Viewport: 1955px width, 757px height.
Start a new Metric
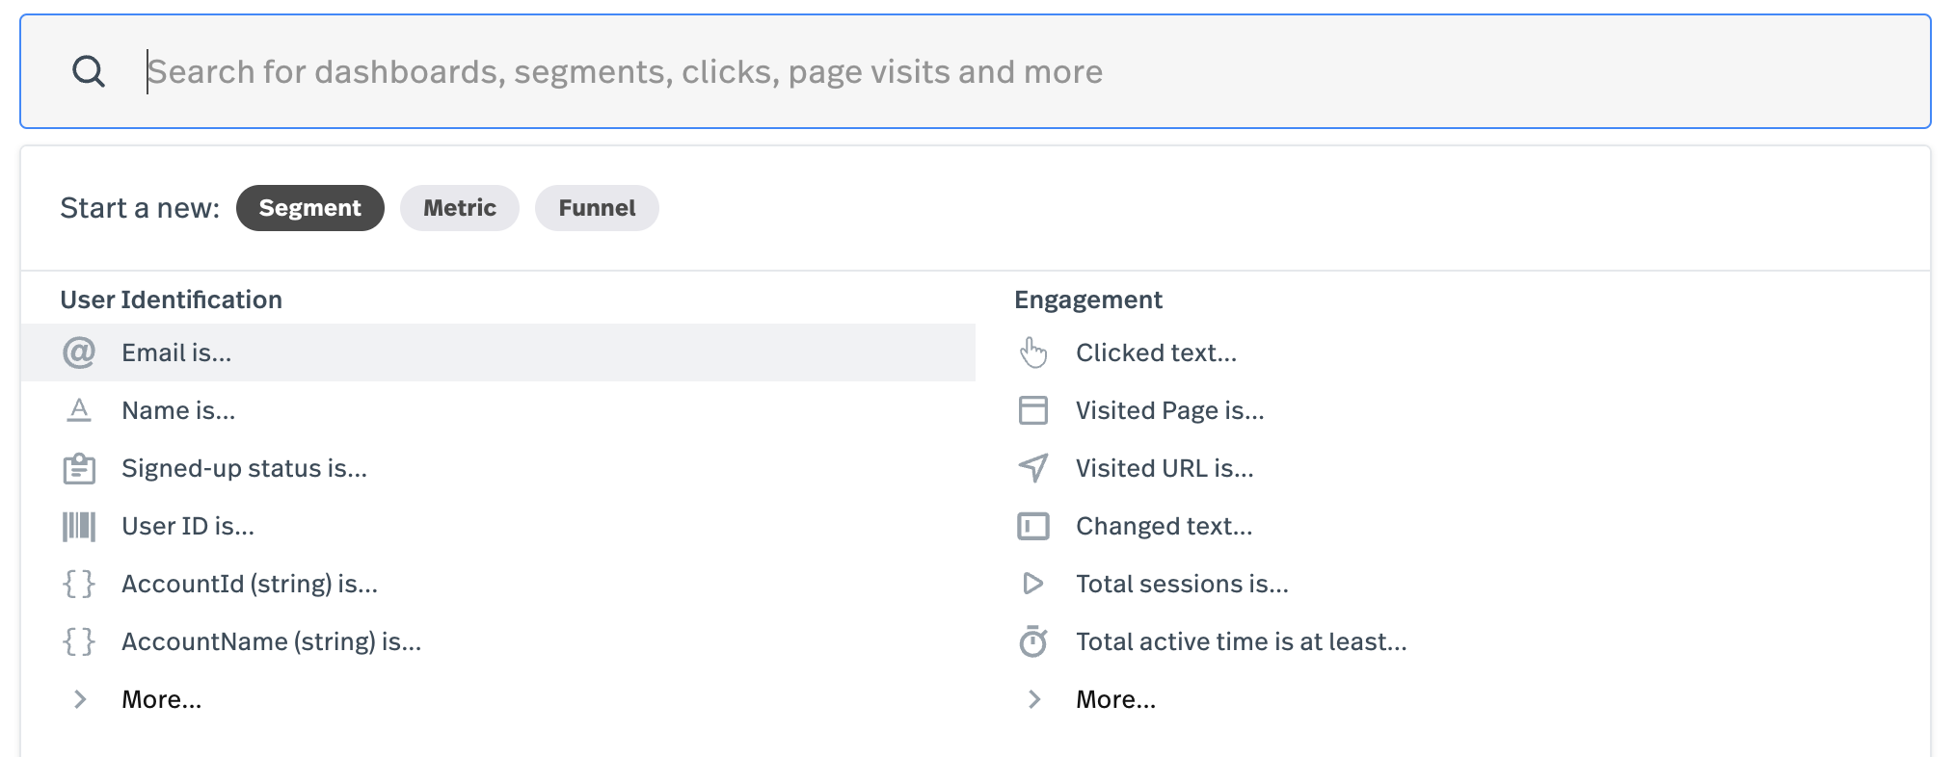460,208
